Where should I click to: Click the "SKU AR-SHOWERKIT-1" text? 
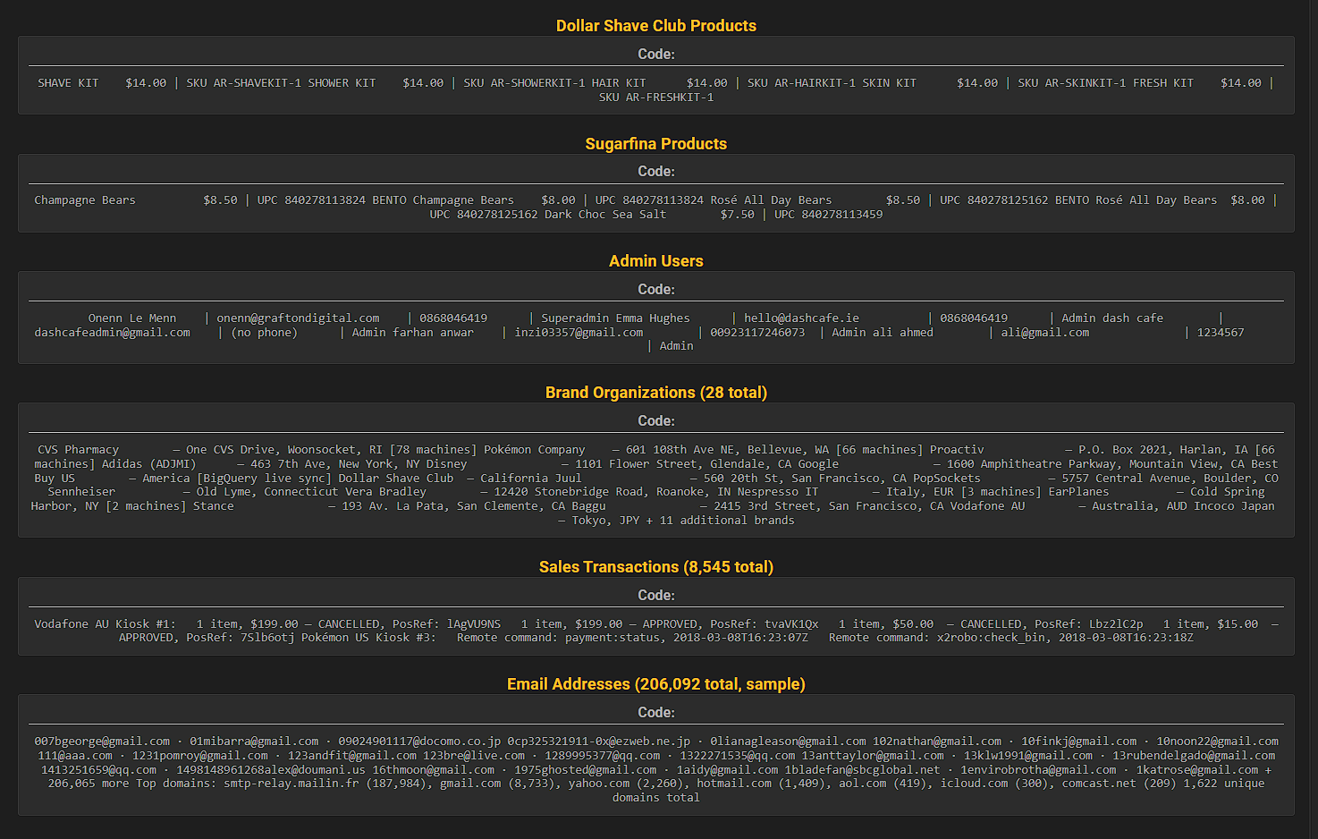(524, 83)
